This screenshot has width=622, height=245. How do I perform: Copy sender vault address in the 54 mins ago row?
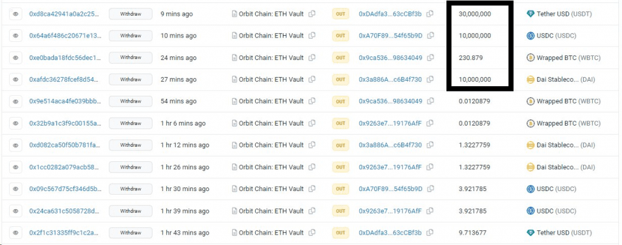click(312, 101)
